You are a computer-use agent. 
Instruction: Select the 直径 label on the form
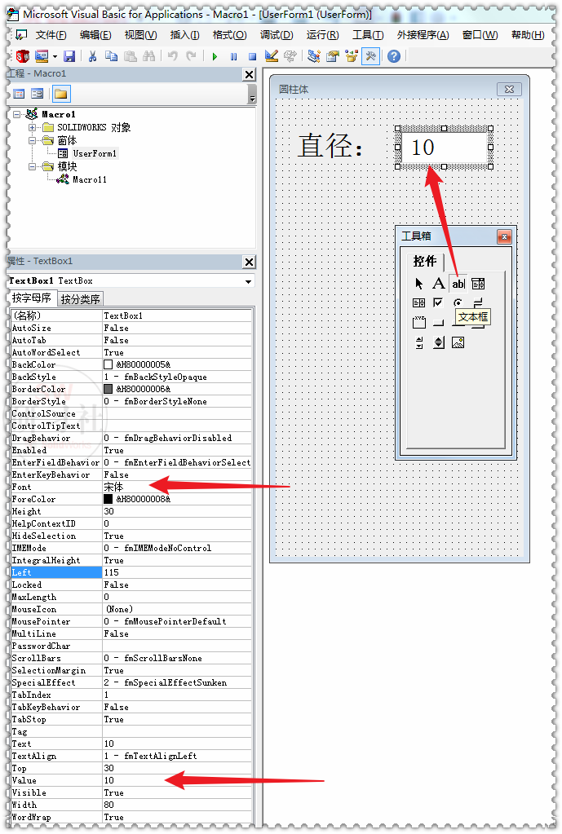pos(330,146)
